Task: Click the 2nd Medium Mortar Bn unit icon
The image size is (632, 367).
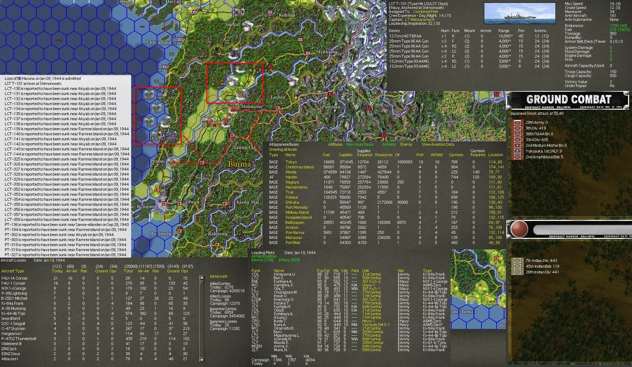Action: coord(517,145)
